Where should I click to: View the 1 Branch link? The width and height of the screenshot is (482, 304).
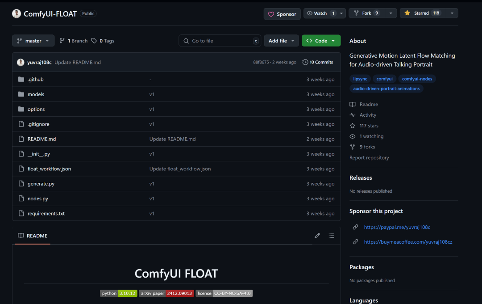[x=74, y=41]
